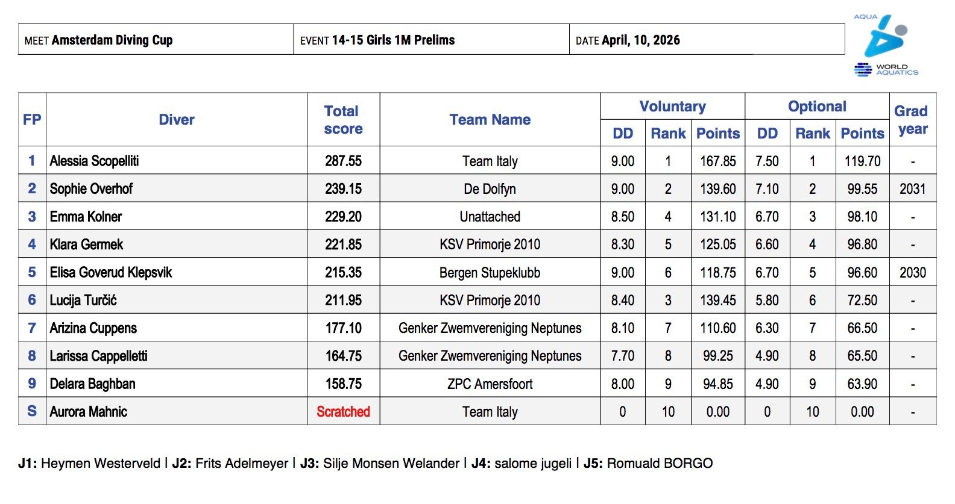Image resolution: width=955 pixels, height=504 pixels.
Task: Click the 2031 grad year value
Action: (x=912, y=189)
